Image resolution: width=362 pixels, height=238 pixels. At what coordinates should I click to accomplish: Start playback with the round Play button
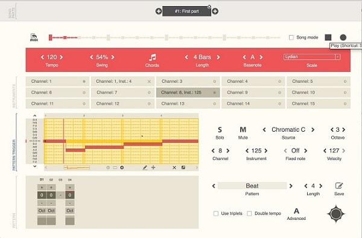click(343, 37)
